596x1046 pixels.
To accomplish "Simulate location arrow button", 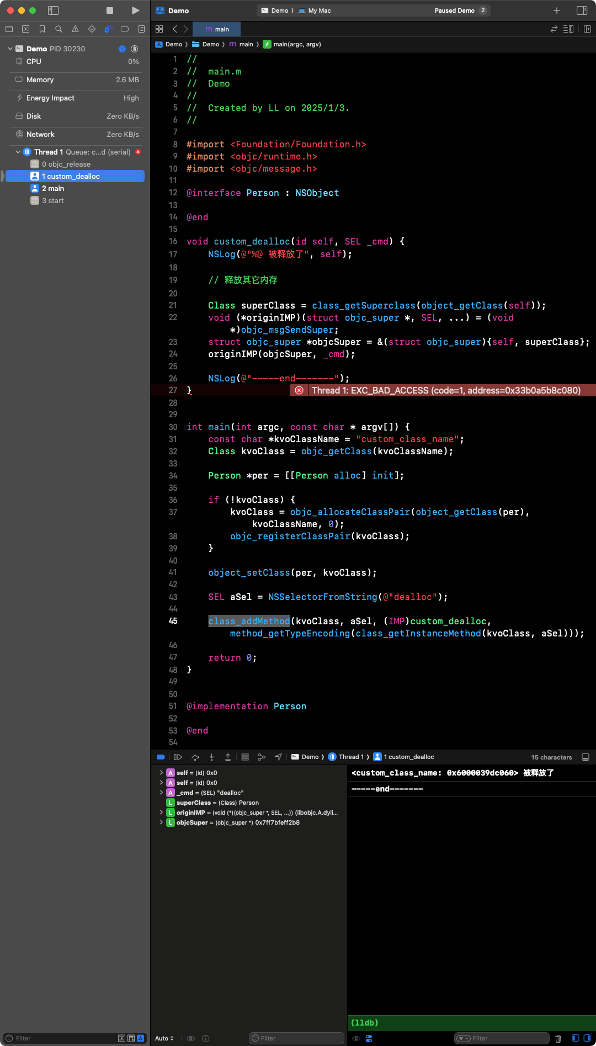I will click(x=278, y=757).
